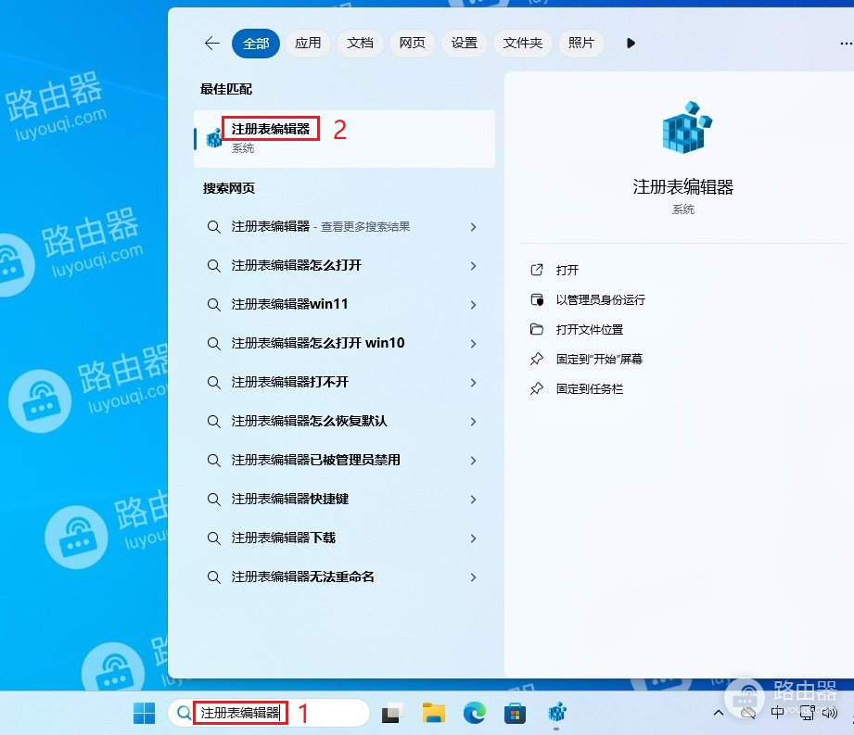Click large registry editor icon in preview pane

pos(686,127)
